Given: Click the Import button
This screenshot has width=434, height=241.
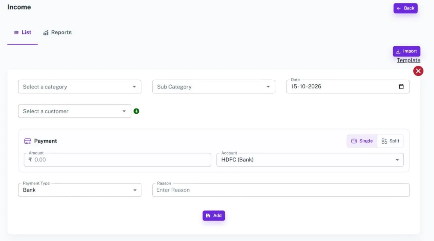Looking at the screenshot, I should point(406,51).
